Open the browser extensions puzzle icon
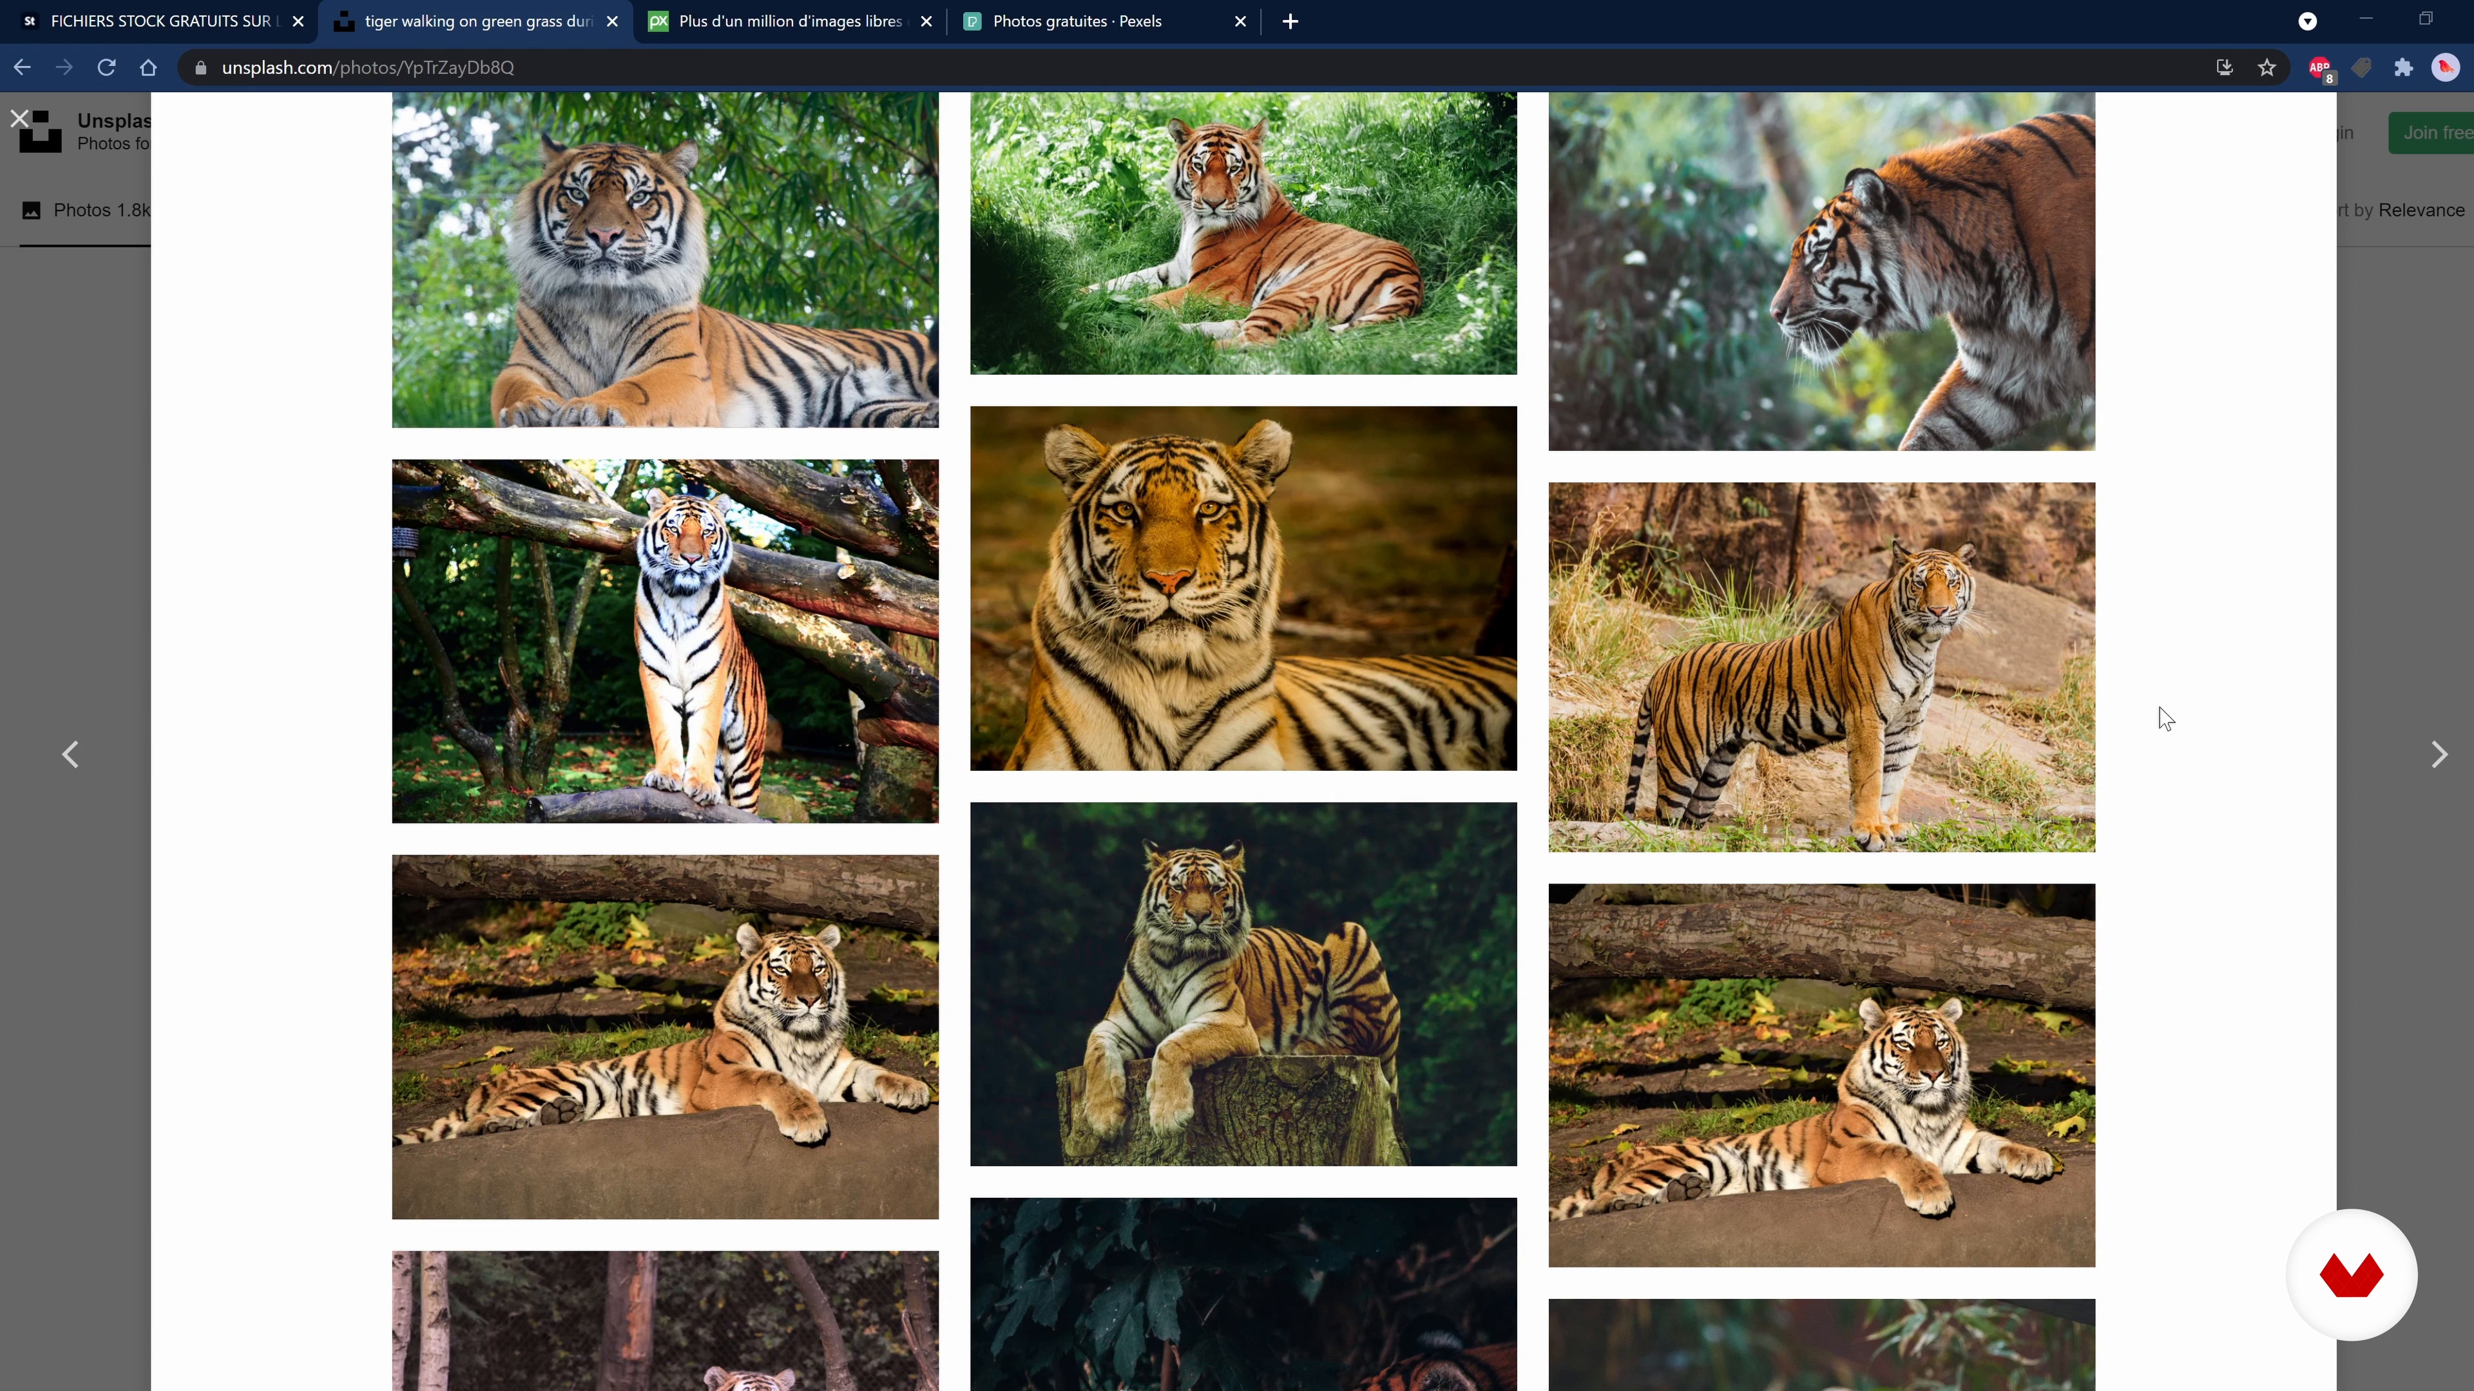This screenshot has height=1391, width=2474. pyautogui.click(x=2403, y=67)
